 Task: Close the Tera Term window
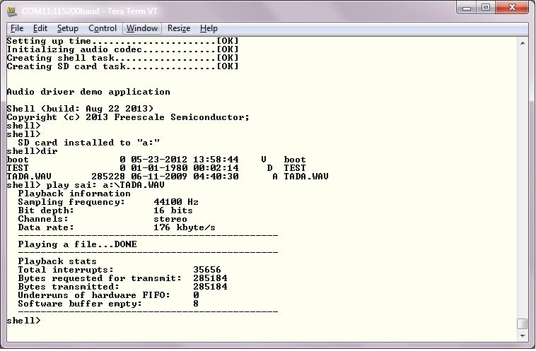[512, 8]
